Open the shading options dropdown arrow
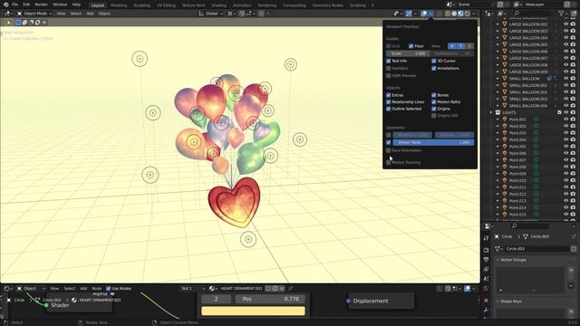The height and width of the screenshot is (326, 580). tap(474, 14)
